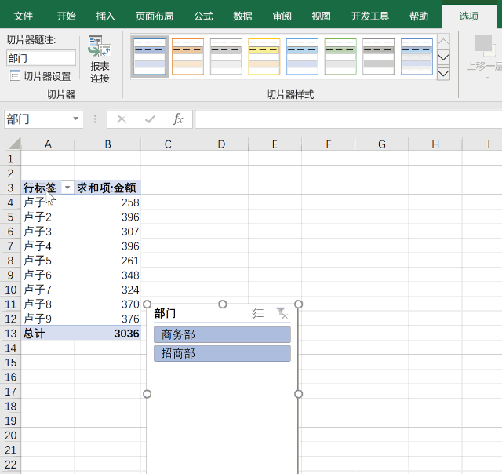Click the formula bar input area
Viewport: 502px width, 474px height.
point(348,119)
